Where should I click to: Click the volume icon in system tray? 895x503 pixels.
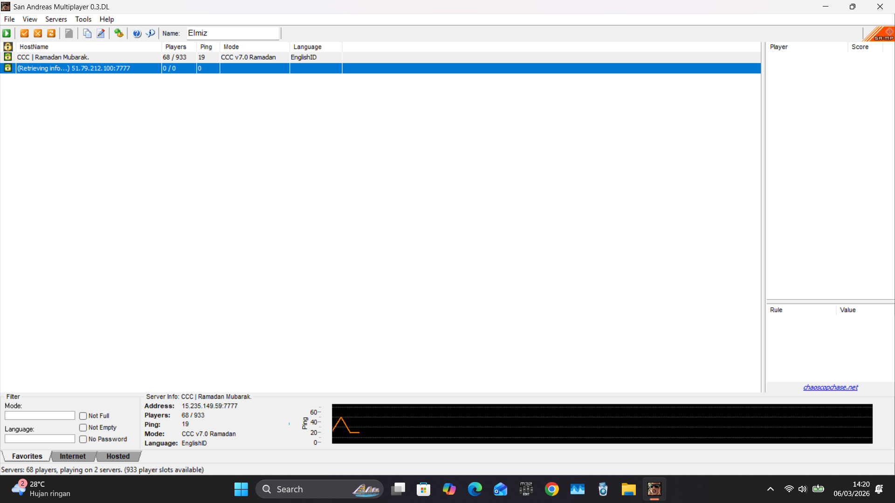[802, 489]
